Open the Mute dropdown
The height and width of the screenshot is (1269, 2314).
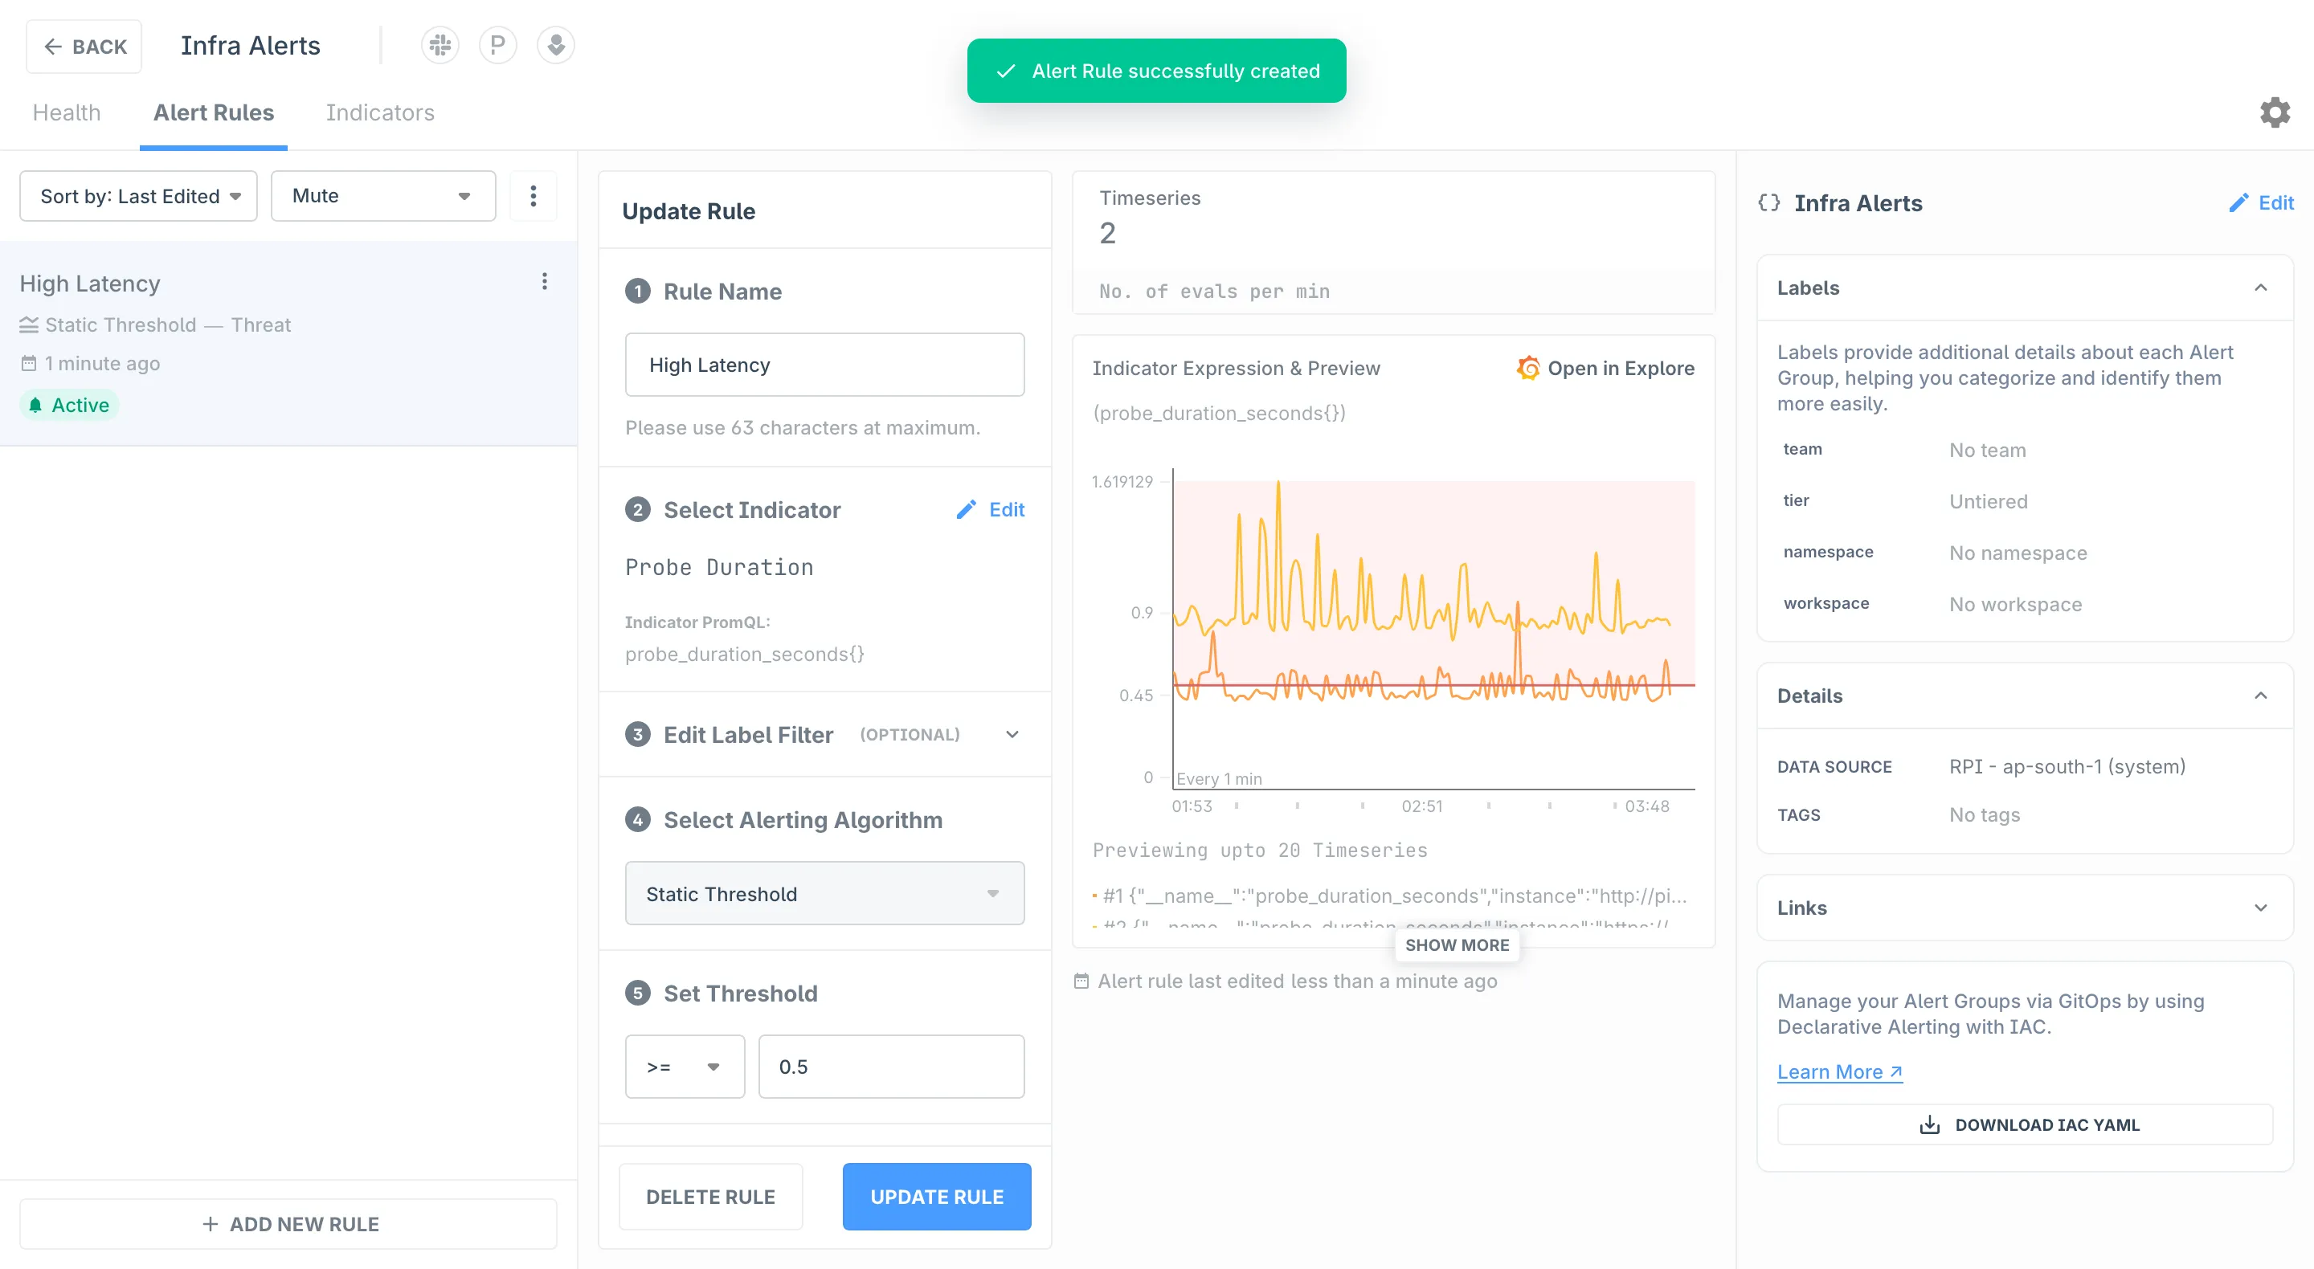tap(382, 196)
